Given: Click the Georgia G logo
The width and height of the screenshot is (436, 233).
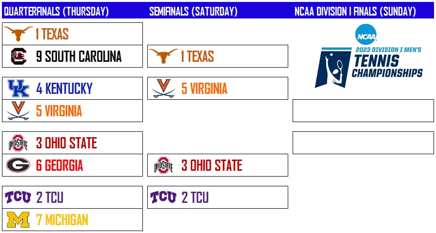Looking at the screenshot, I should coord(19,165).
